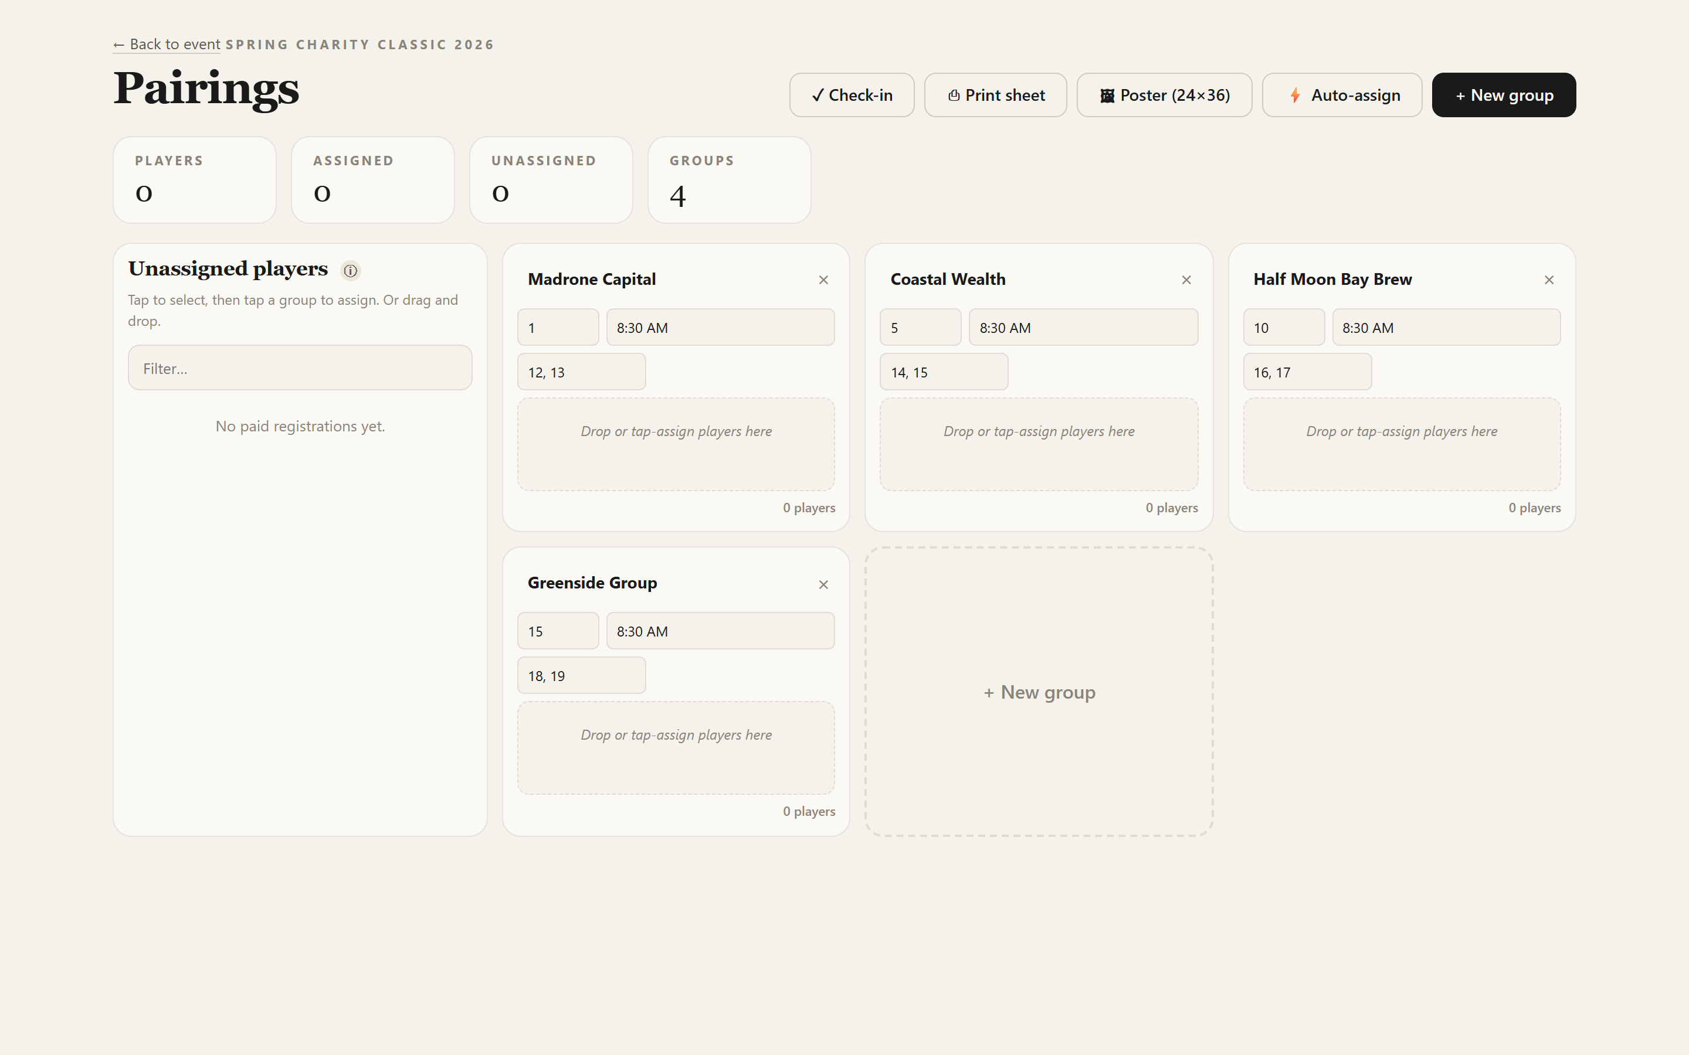
Task: Add group via dashed New group tile
Action: click(x=1039, y=692)
